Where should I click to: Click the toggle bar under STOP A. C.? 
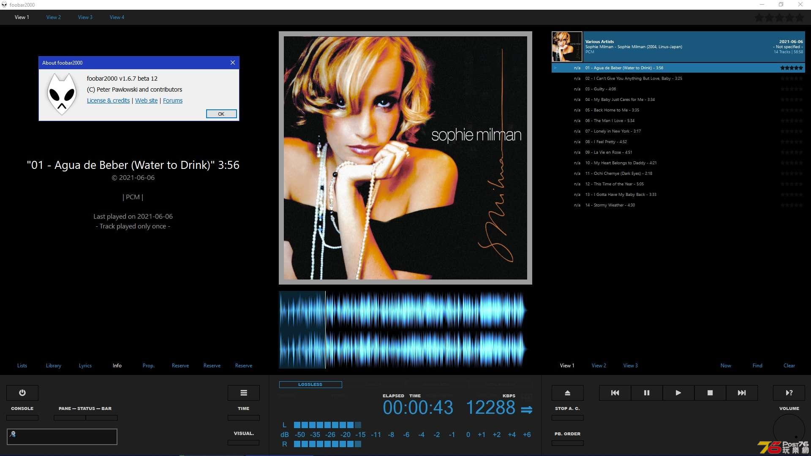pyautogui.click(x=568, y=418)
